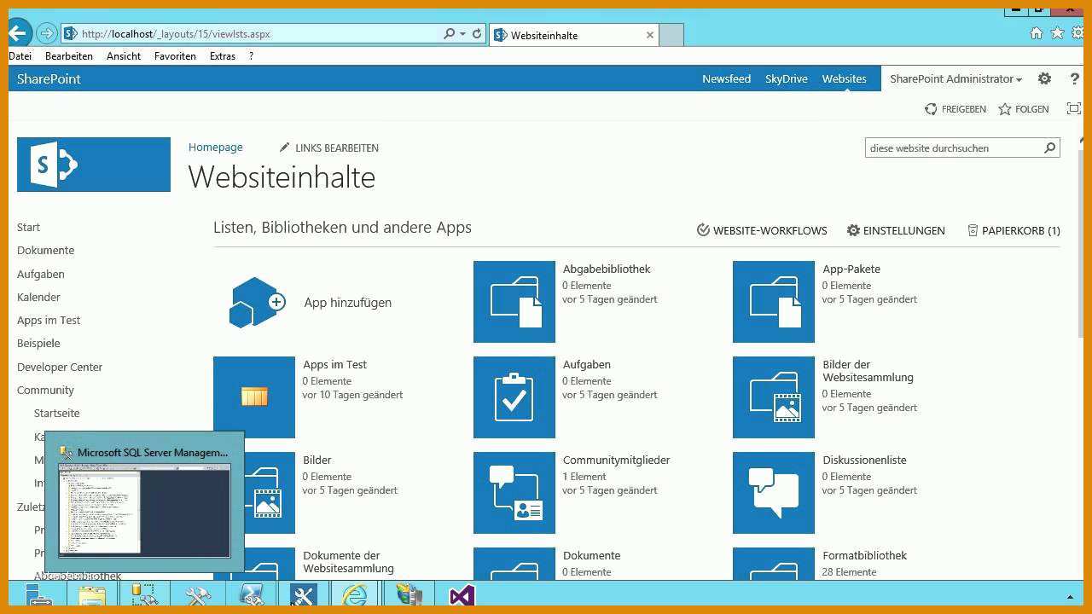This screenshot has height=614, width=1092.
Task: Click the App hinzufügen icon
Action: 257,303
